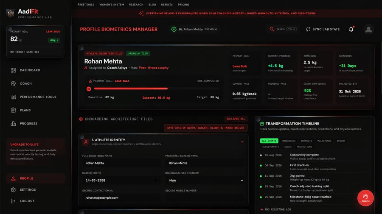Open the Dashboard grid icon
The width and height of the screenshot is (382, 214).
click(13, 70)
